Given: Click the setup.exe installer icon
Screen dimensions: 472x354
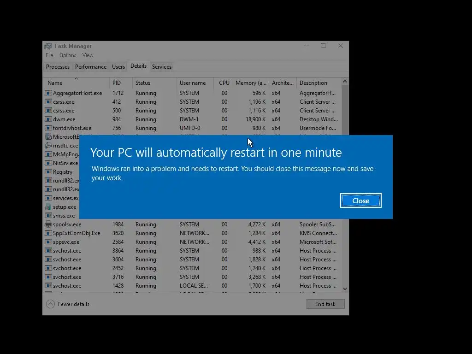Looking at the screenshot, I should click(48, 207).
